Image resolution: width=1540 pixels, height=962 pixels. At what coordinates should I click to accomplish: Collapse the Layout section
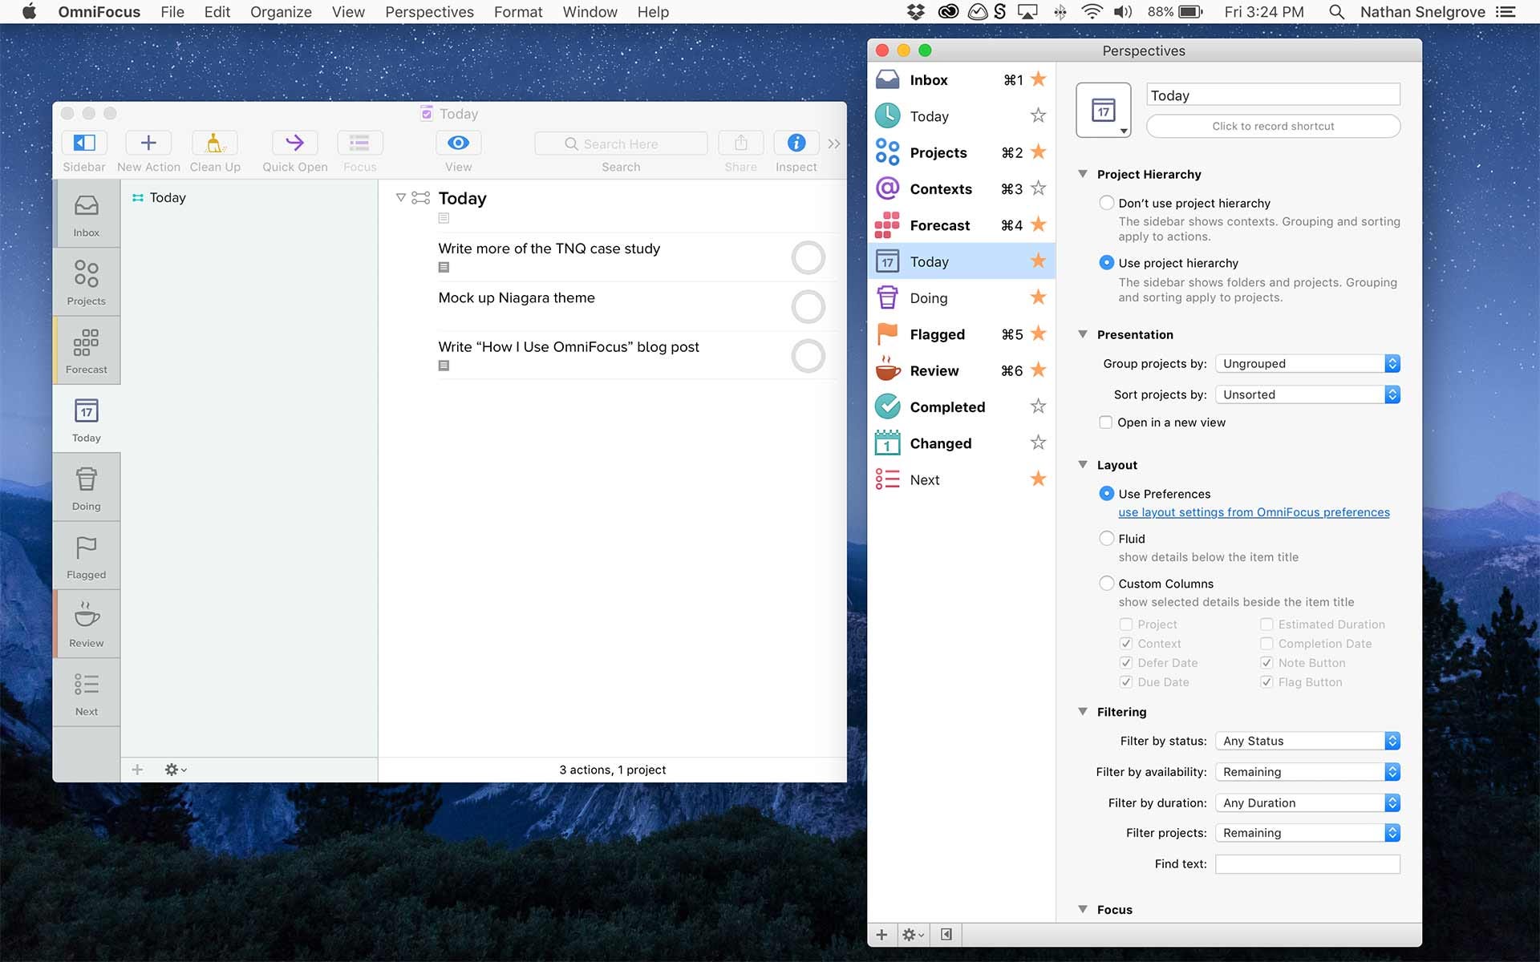click(x=1083, y=465)
